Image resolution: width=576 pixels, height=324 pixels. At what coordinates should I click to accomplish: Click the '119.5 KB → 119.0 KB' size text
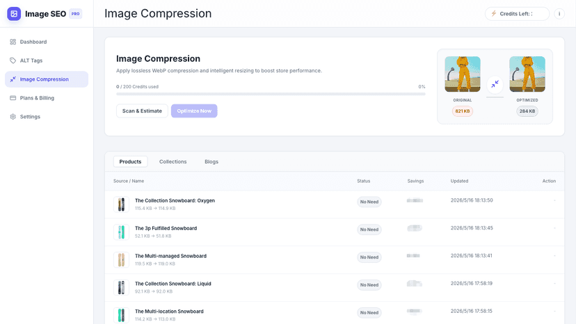155,264
